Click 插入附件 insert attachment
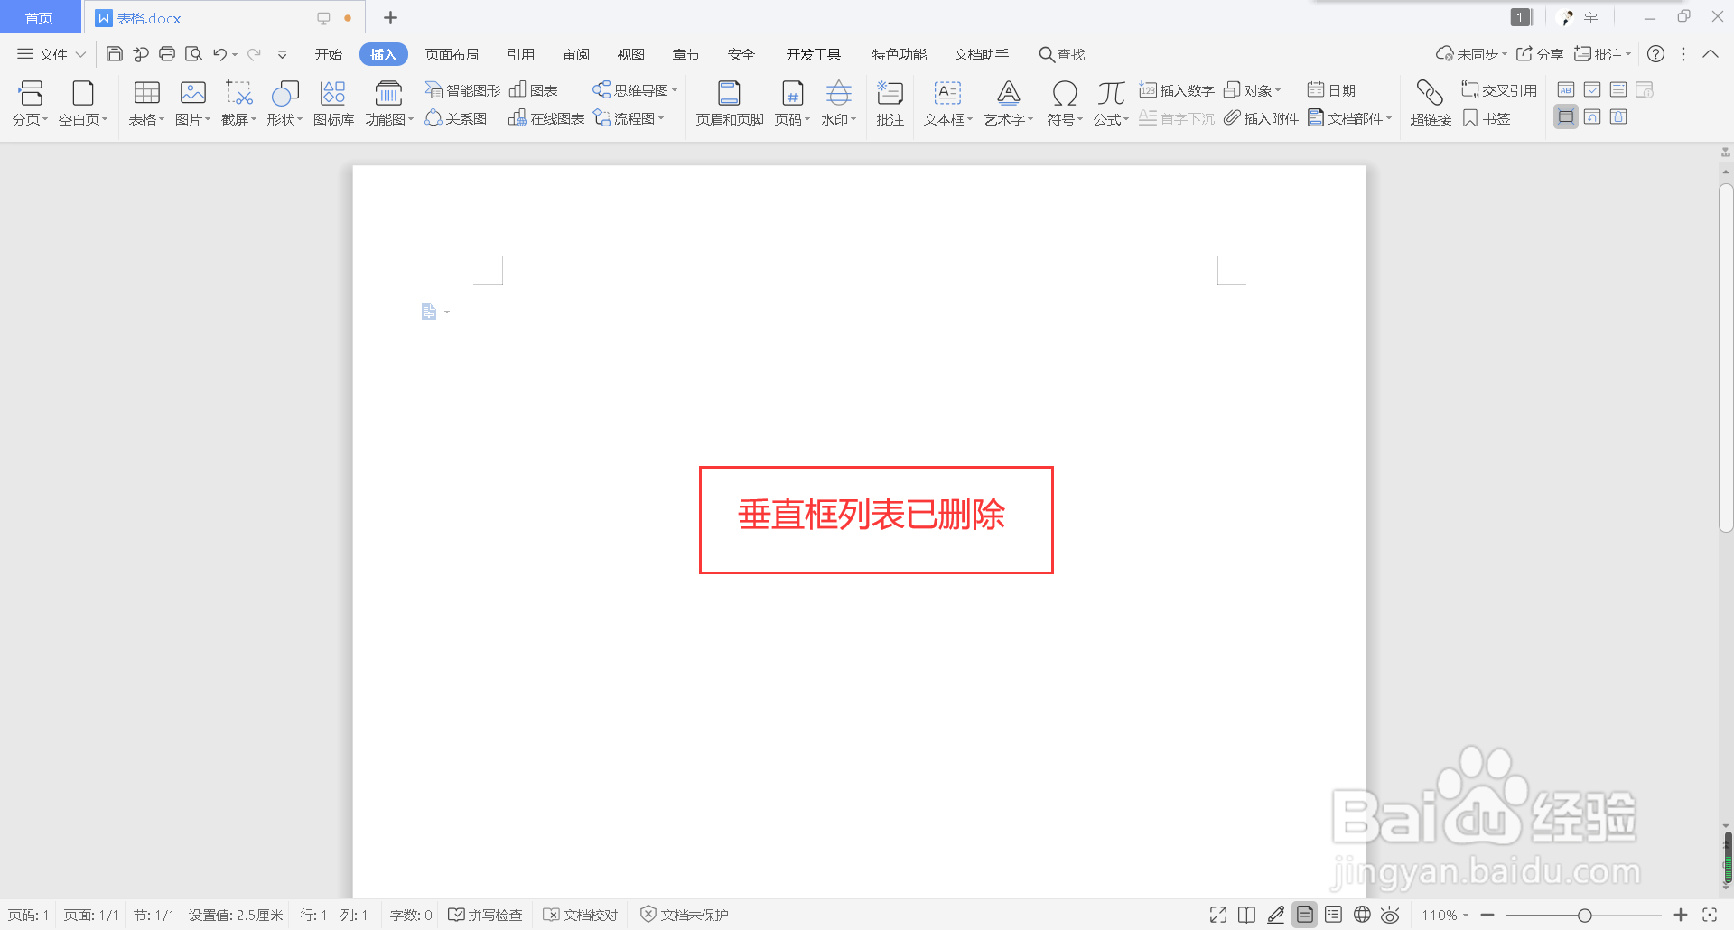Screen dimensions: 1734x930 tap(1262, 118)
